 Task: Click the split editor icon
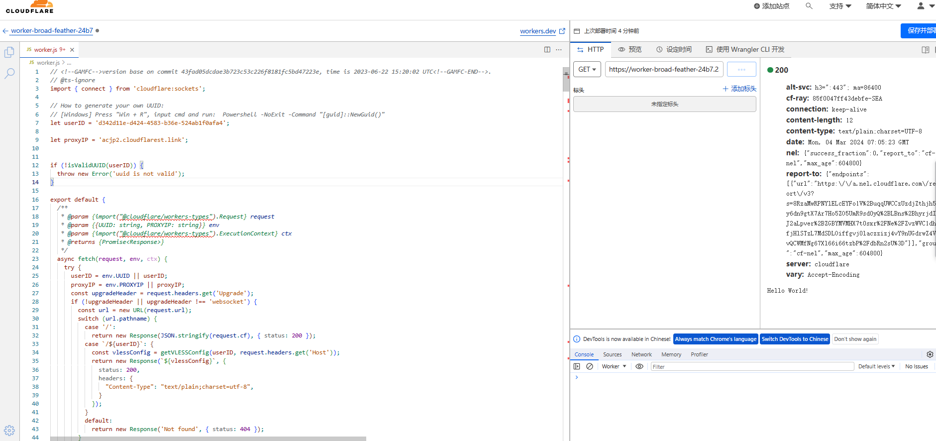pyautogui.click(x=547, y=50)
